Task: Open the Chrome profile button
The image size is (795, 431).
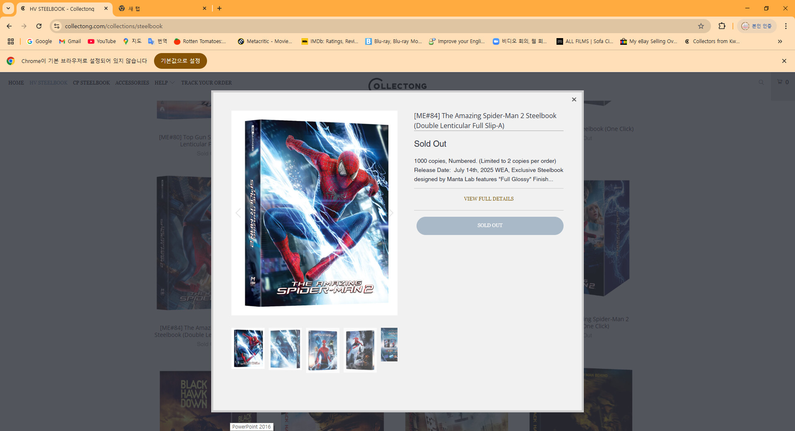Action: [x=756, y=26]
